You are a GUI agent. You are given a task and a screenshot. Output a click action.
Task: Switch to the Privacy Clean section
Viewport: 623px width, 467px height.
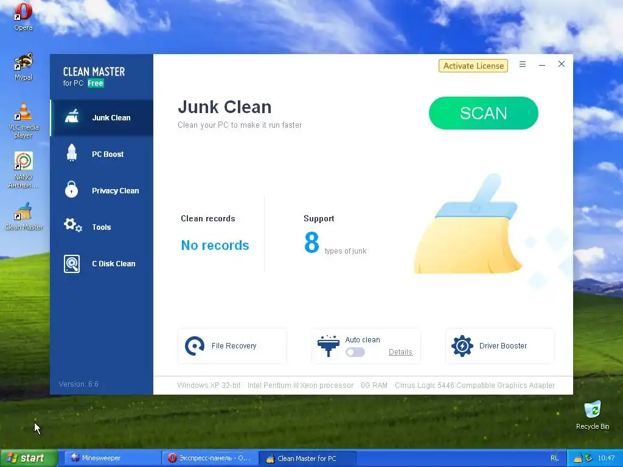tap(102, 190)
